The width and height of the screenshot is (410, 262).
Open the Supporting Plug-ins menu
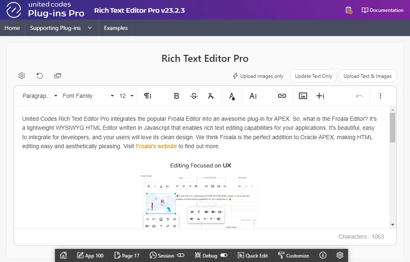pos(61,28)
